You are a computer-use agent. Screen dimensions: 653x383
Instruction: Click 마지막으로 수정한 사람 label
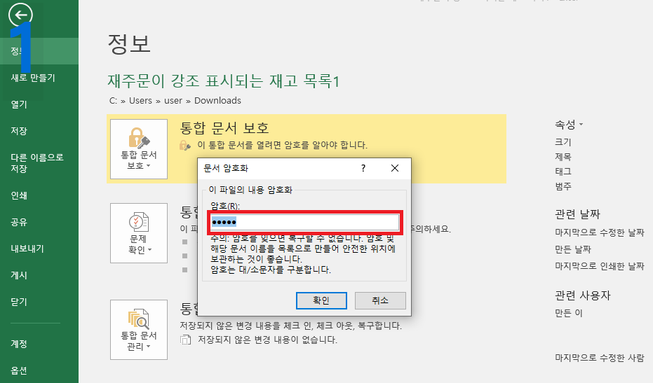pyautogui.click(x=599, y=358)
